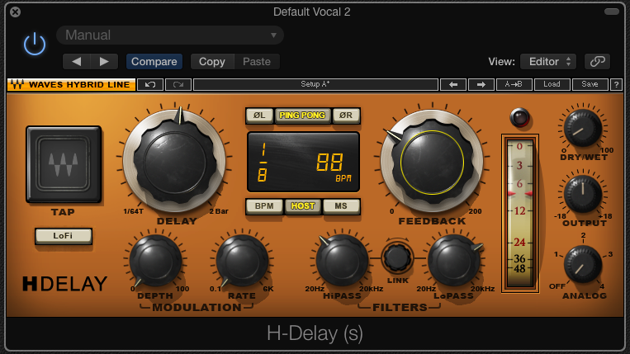630x354 pixels.
Task: Load next Waves preset with right arrow
Action: click(481, 84)
